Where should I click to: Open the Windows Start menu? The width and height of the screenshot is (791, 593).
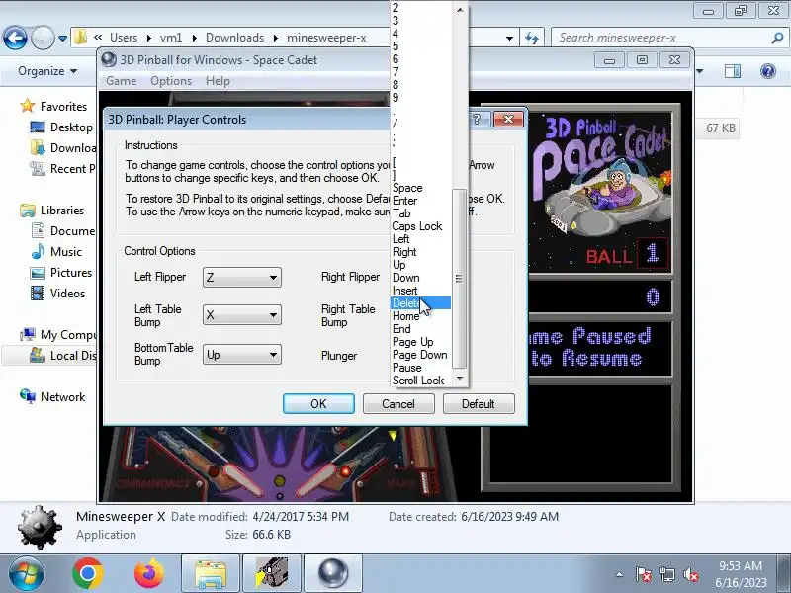[27, 574]
